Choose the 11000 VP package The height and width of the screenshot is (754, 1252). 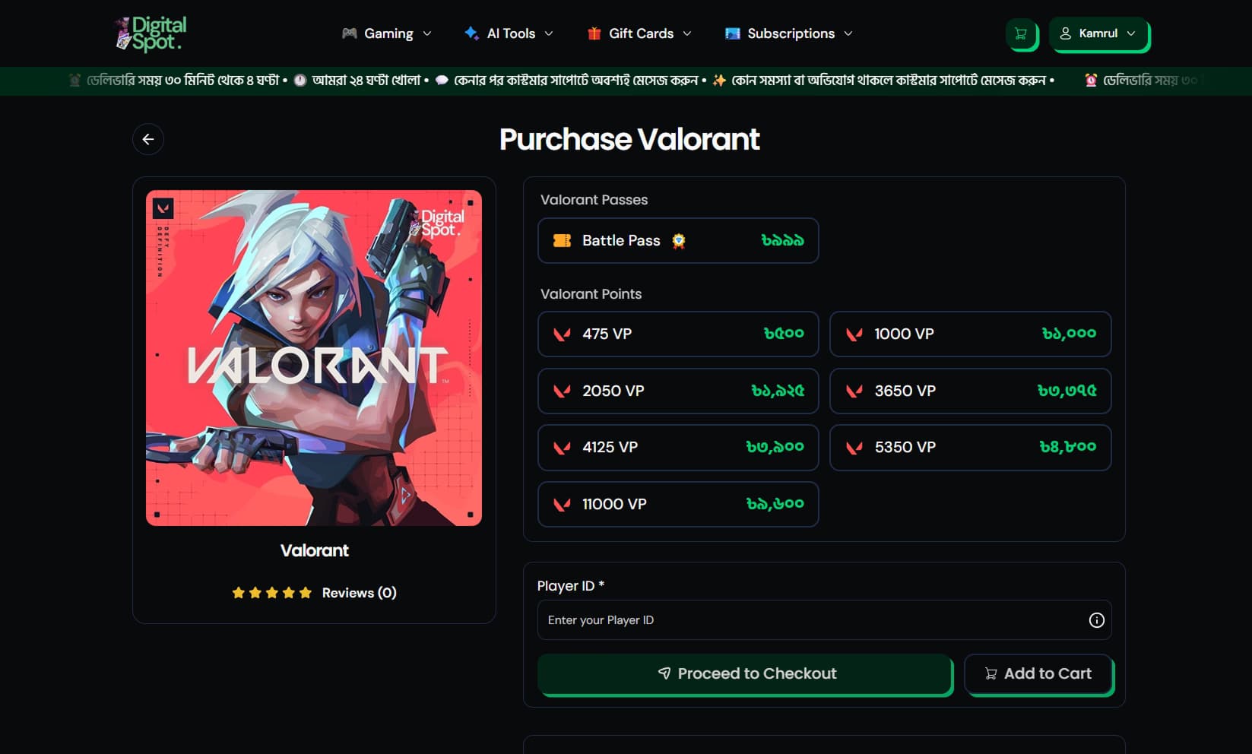click(x=677, y=504)
